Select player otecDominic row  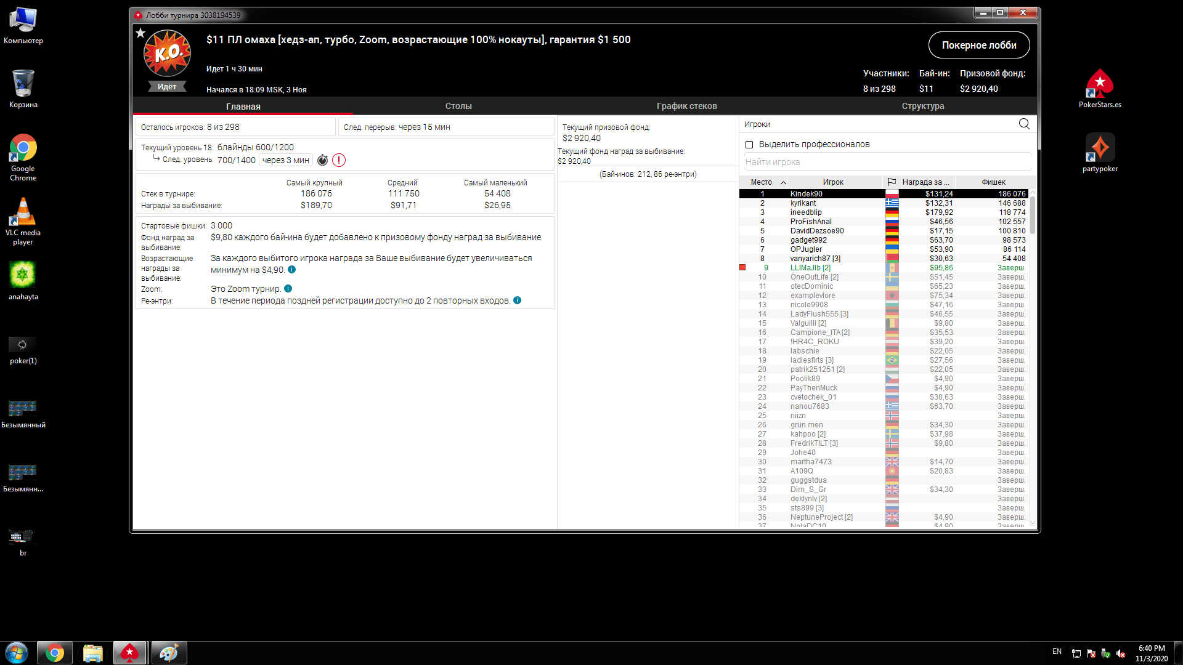click(x=884, y=286)
